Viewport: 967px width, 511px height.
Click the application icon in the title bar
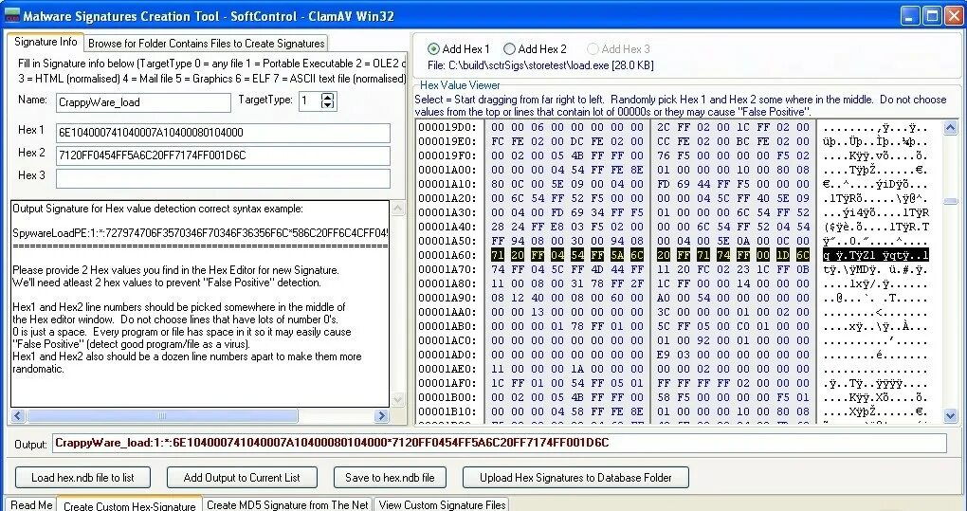click(11, 15)
